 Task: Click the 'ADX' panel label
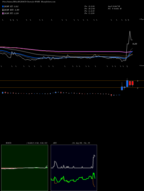55,143
